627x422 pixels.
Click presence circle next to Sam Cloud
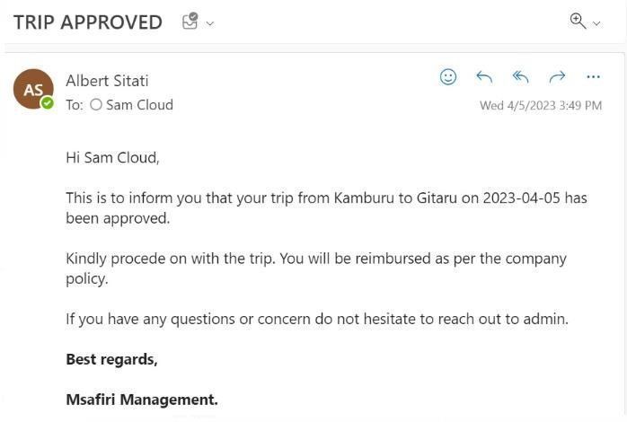click(96, 105)
